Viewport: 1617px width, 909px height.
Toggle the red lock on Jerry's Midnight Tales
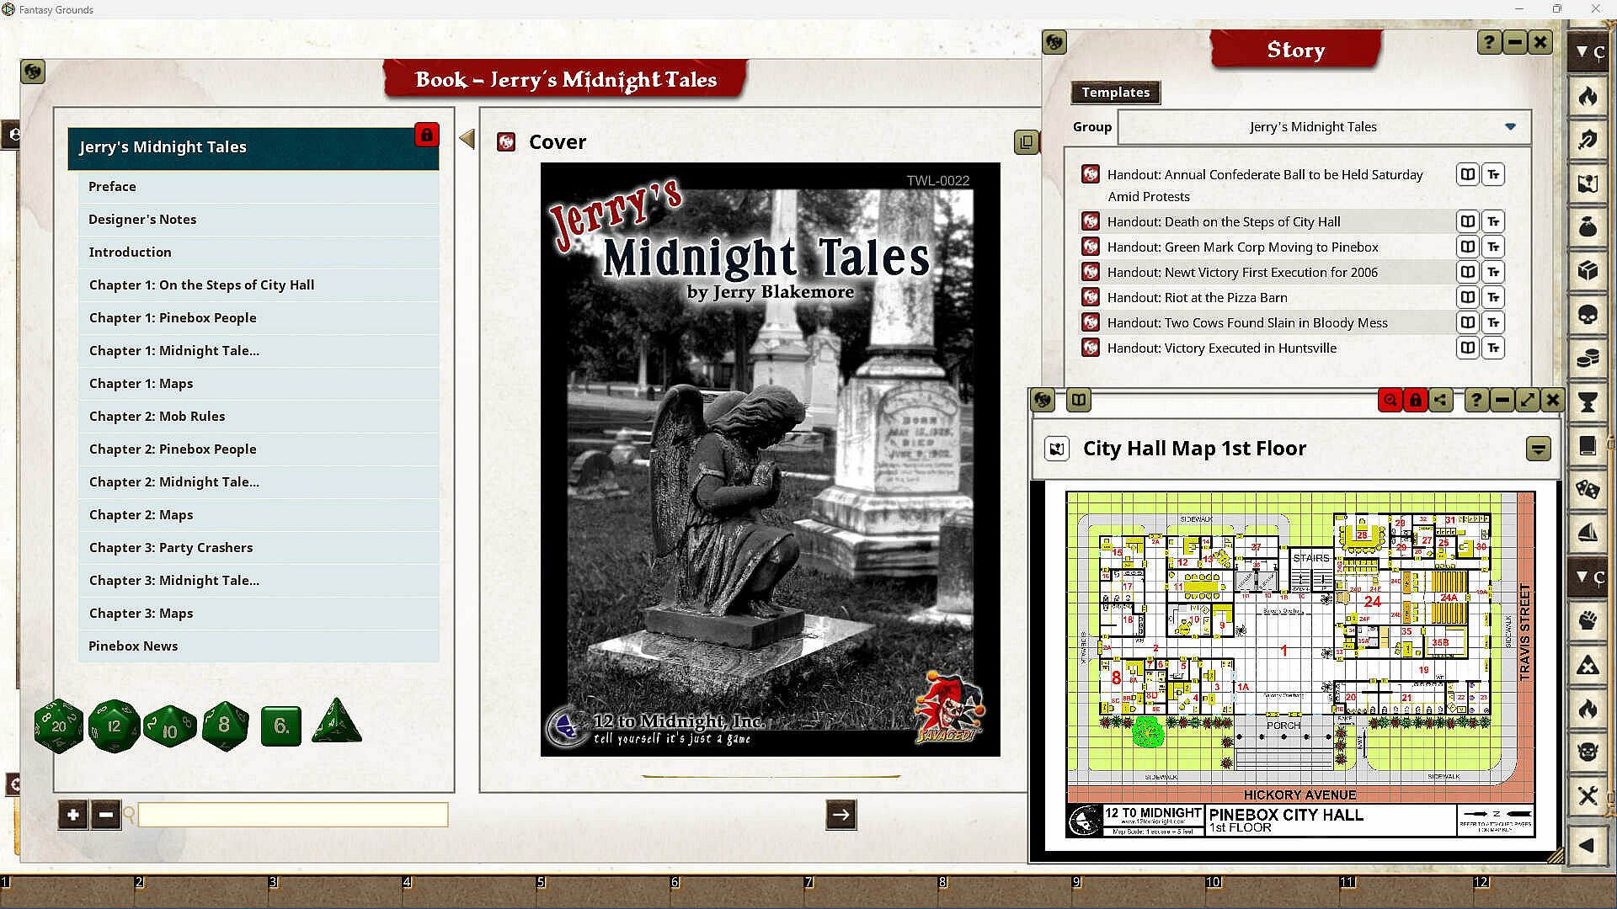(427, 135)
